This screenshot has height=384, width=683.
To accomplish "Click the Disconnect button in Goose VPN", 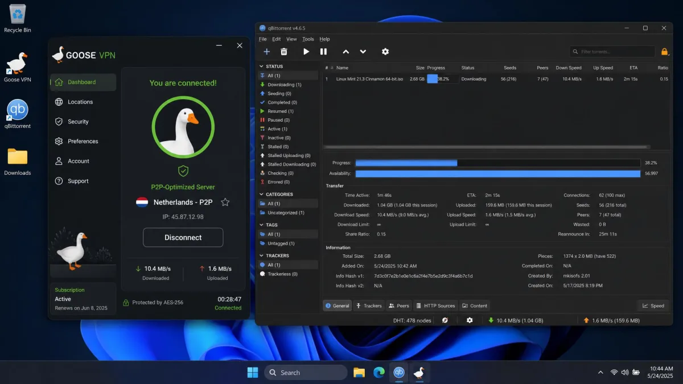I will tap(183, 237).
